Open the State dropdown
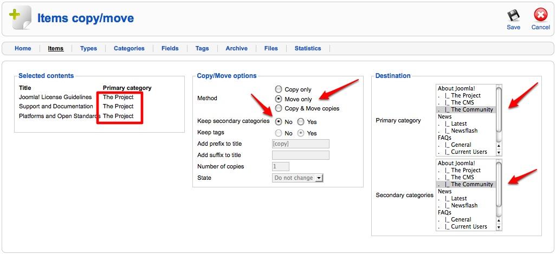556x254 pixels. click(298, 178)
